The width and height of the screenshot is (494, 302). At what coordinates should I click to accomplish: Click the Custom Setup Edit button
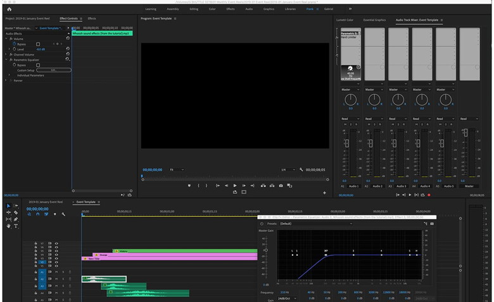53,70
